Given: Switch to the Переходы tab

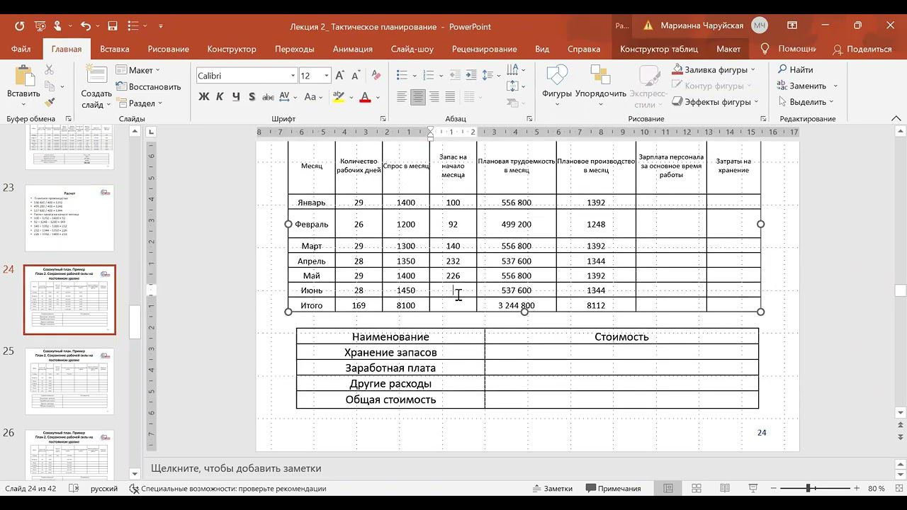Looking at the screenshot, I should (294, 49).
